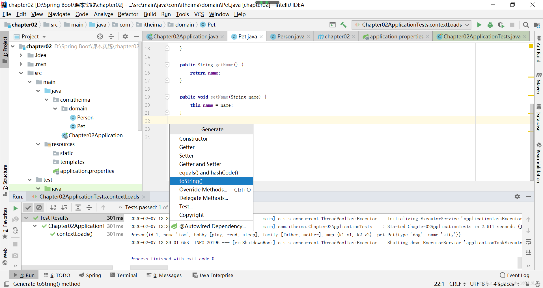Open the Terminal tool window
The image size is (543, 288).
(x=124, y=275)
